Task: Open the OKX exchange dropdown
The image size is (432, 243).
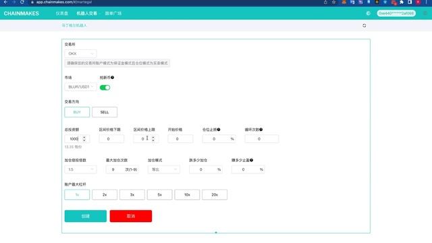Action: [x=80, y=54]
